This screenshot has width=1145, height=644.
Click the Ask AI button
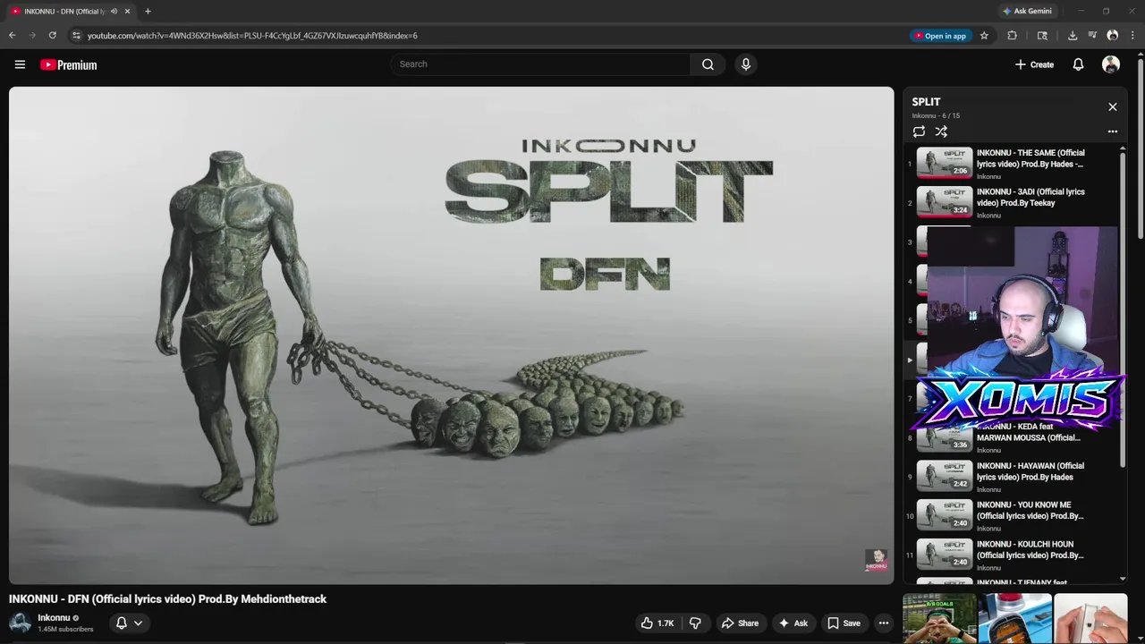coord(793,623)
